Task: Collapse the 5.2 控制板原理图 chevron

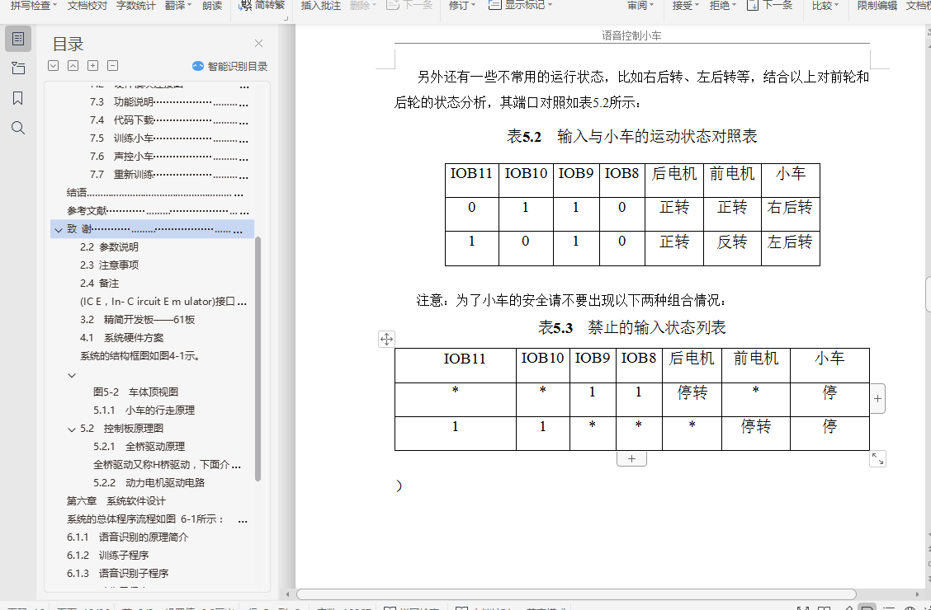Action: tap(72, 429)
